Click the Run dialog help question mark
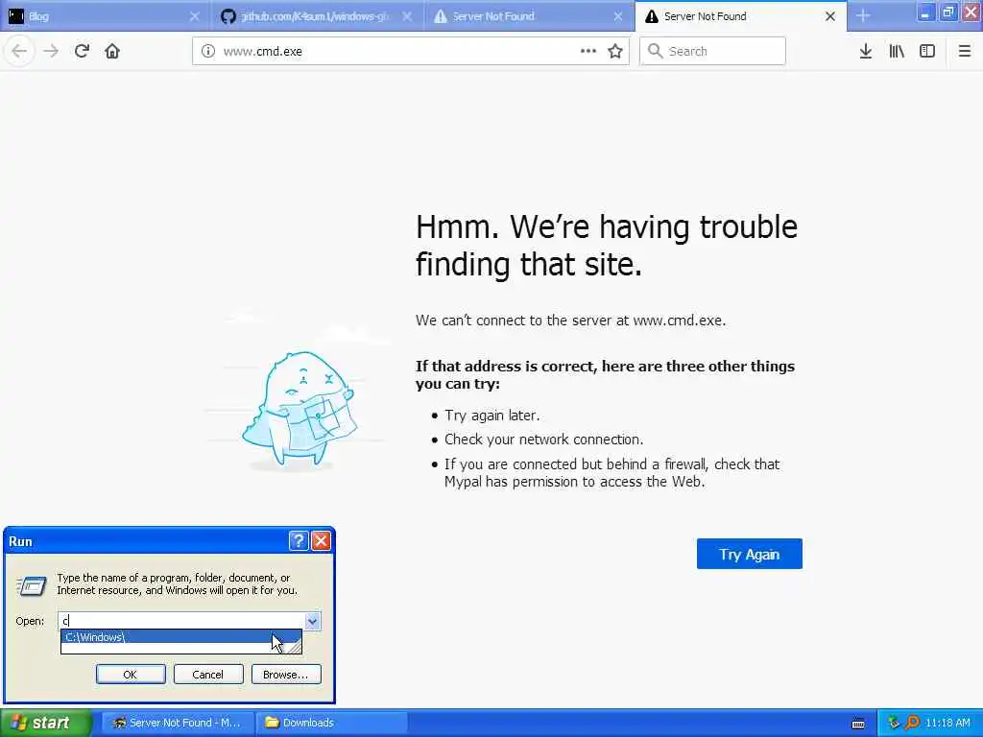 click(x=299, y=540)
